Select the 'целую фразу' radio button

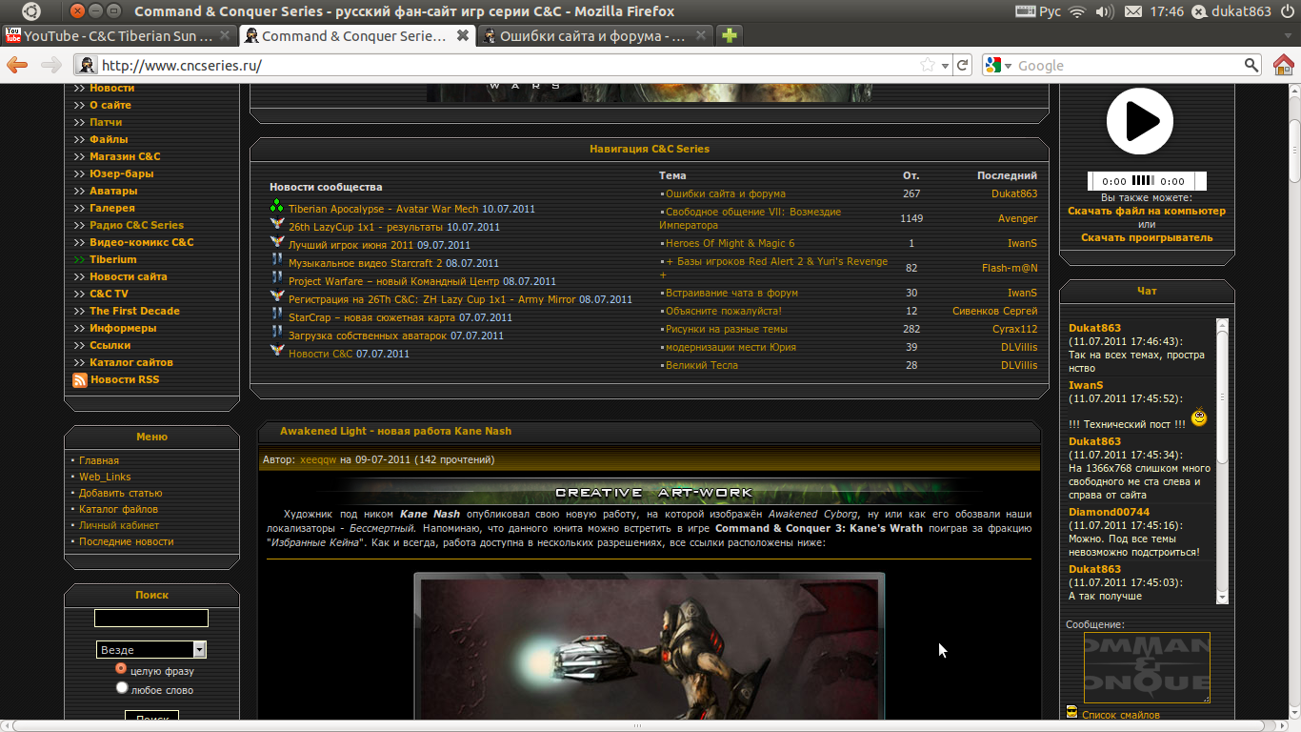121,670
